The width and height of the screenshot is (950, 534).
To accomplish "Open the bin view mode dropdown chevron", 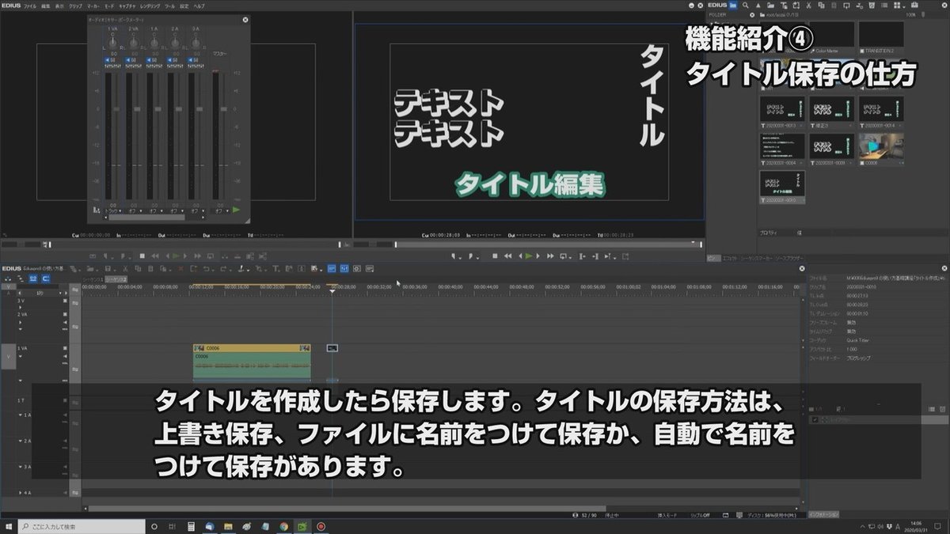I will tap(903, 6).
